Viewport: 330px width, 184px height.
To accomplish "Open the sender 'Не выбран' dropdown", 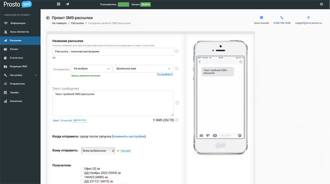I will coord(92,69).
